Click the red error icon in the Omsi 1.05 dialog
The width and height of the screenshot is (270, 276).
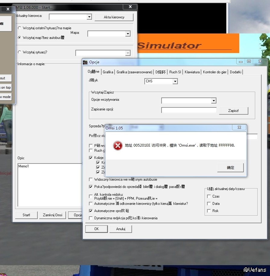point(118,146)
